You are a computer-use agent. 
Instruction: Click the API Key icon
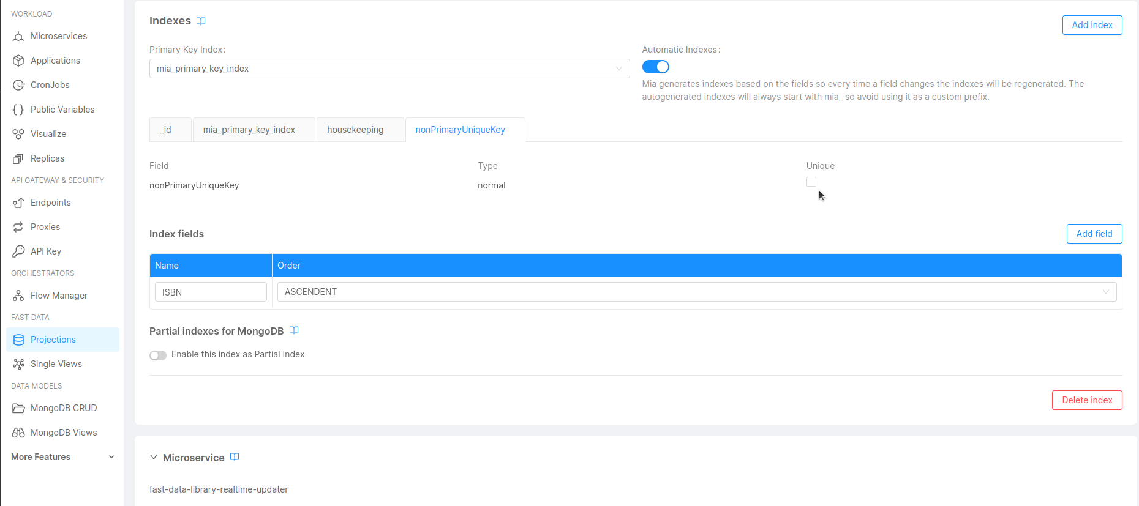[18, 251]
